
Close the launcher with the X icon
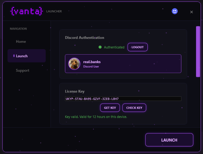(x=192, y=12)
